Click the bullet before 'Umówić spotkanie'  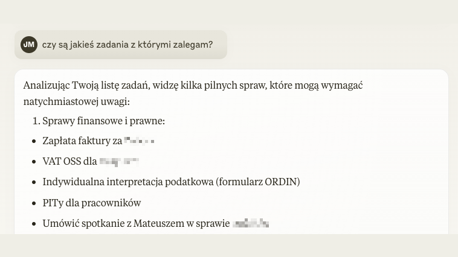(34, 224)
